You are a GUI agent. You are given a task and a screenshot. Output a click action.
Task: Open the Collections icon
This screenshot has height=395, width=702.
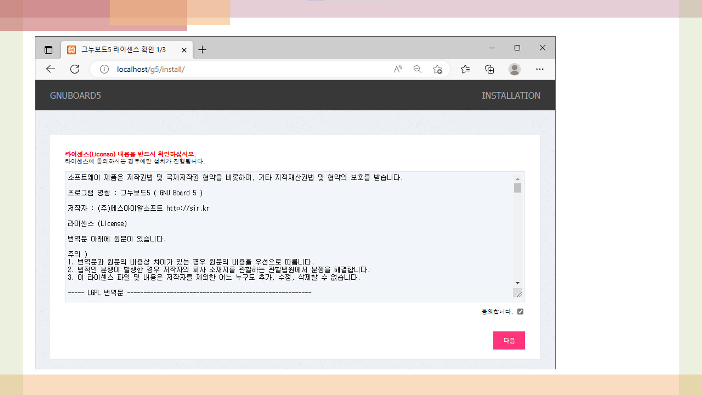489,69
